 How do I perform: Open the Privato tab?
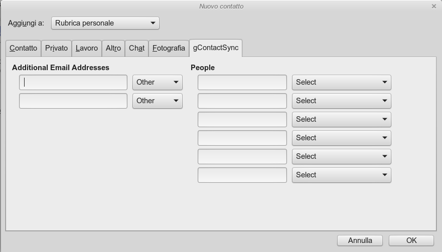[x=56, y=49]
